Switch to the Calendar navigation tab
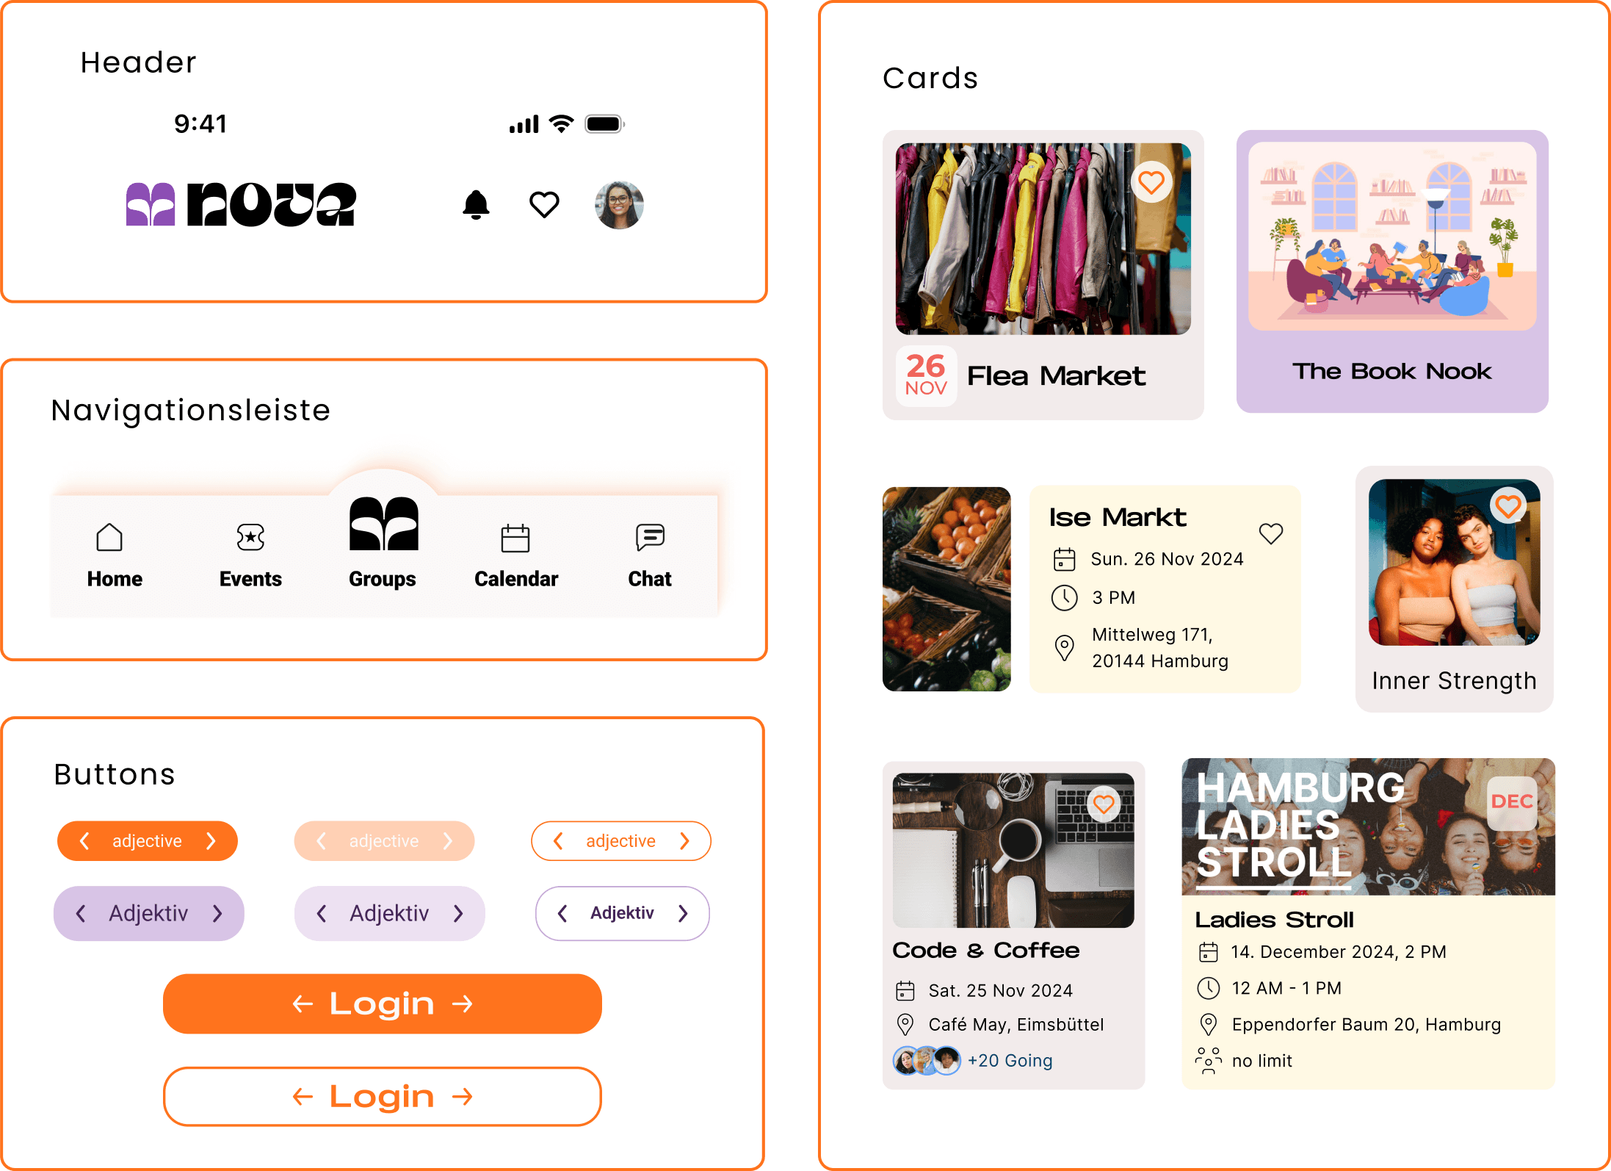Viewport: 1611px width, 1171px height. pyautogui.click(x=515, y=538)
